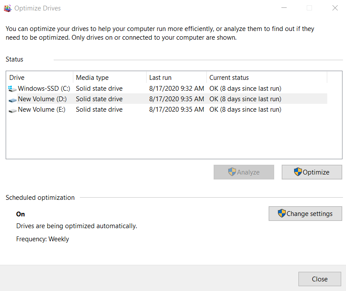Click the D: drive's last run date cell

tap(176, 99)
